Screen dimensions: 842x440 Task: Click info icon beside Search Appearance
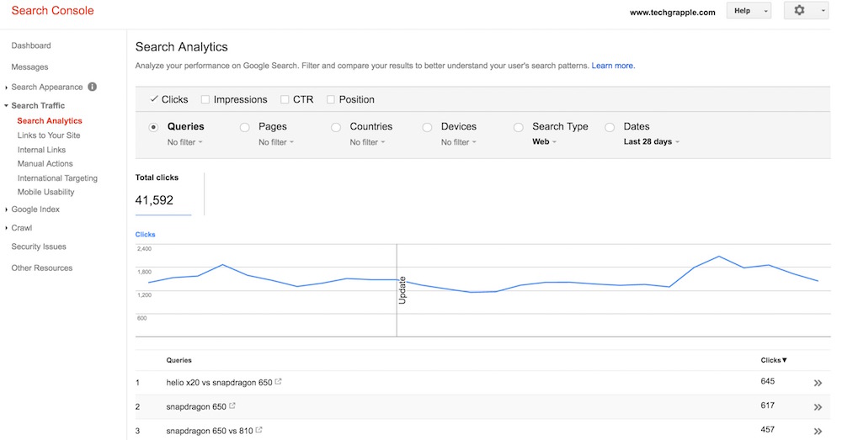pos(93,87)
